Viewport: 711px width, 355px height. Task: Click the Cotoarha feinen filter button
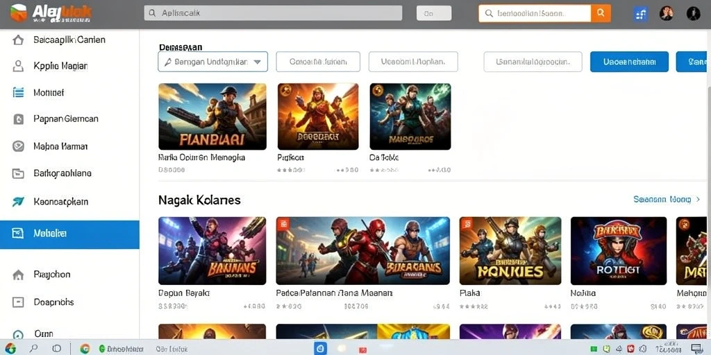[318, 62]
